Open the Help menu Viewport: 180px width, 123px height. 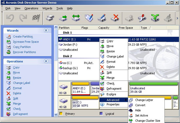coord(70,9)
